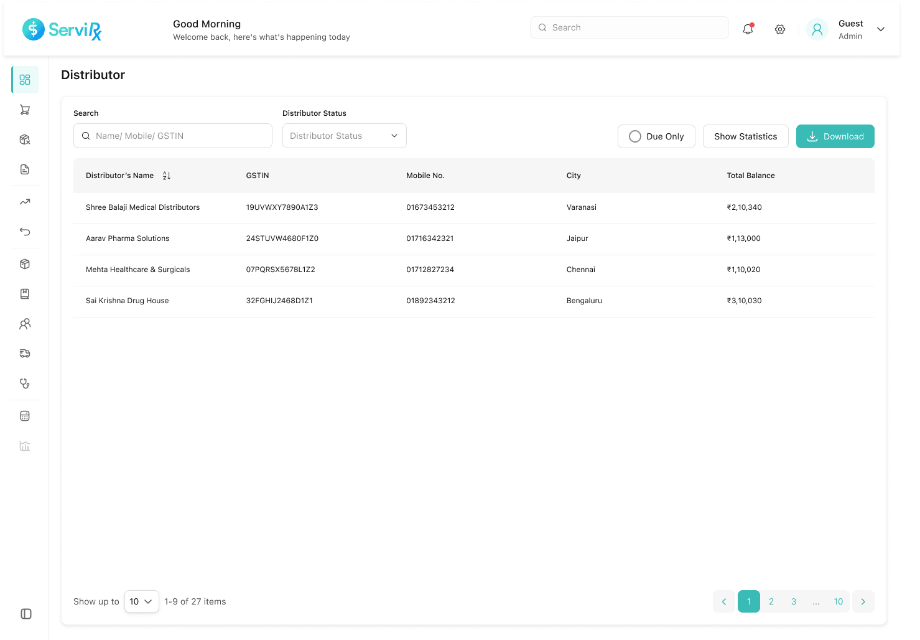Open settings gear icon in header
Image resolution: width=920 pixels, height=640 pixels.
coord(780,29)
